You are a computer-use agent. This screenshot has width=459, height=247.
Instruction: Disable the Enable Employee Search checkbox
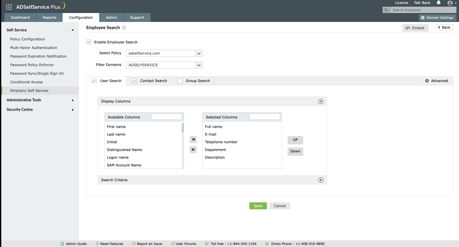tap(89, 42)
